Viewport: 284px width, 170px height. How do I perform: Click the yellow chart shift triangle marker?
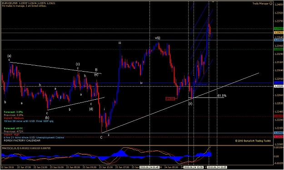213,2
